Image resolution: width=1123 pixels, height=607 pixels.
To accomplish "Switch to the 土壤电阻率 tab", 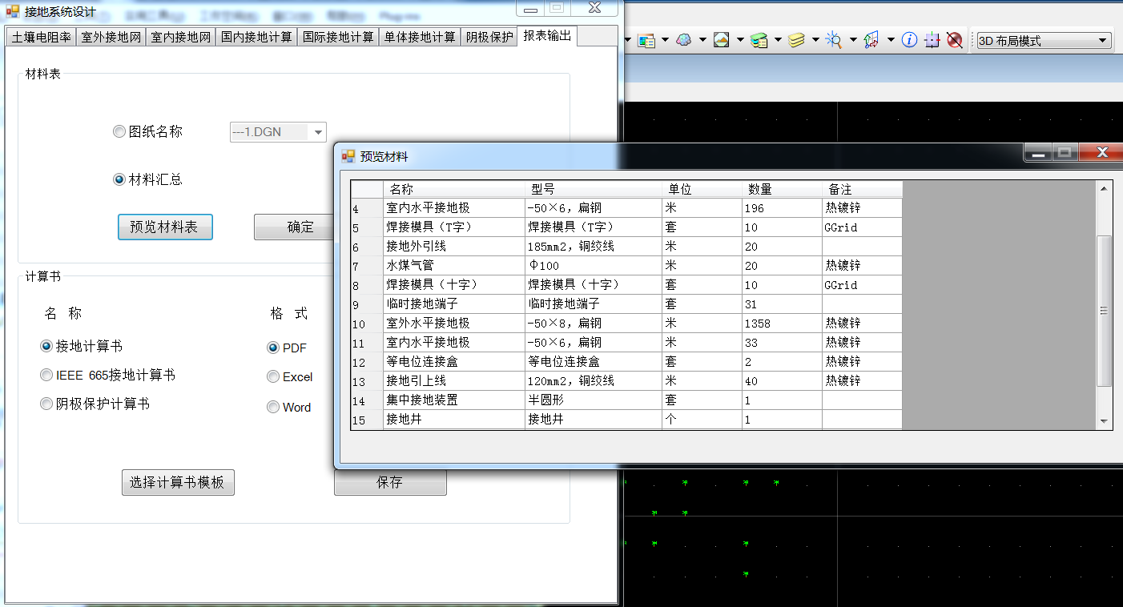I will pos(41,37).
